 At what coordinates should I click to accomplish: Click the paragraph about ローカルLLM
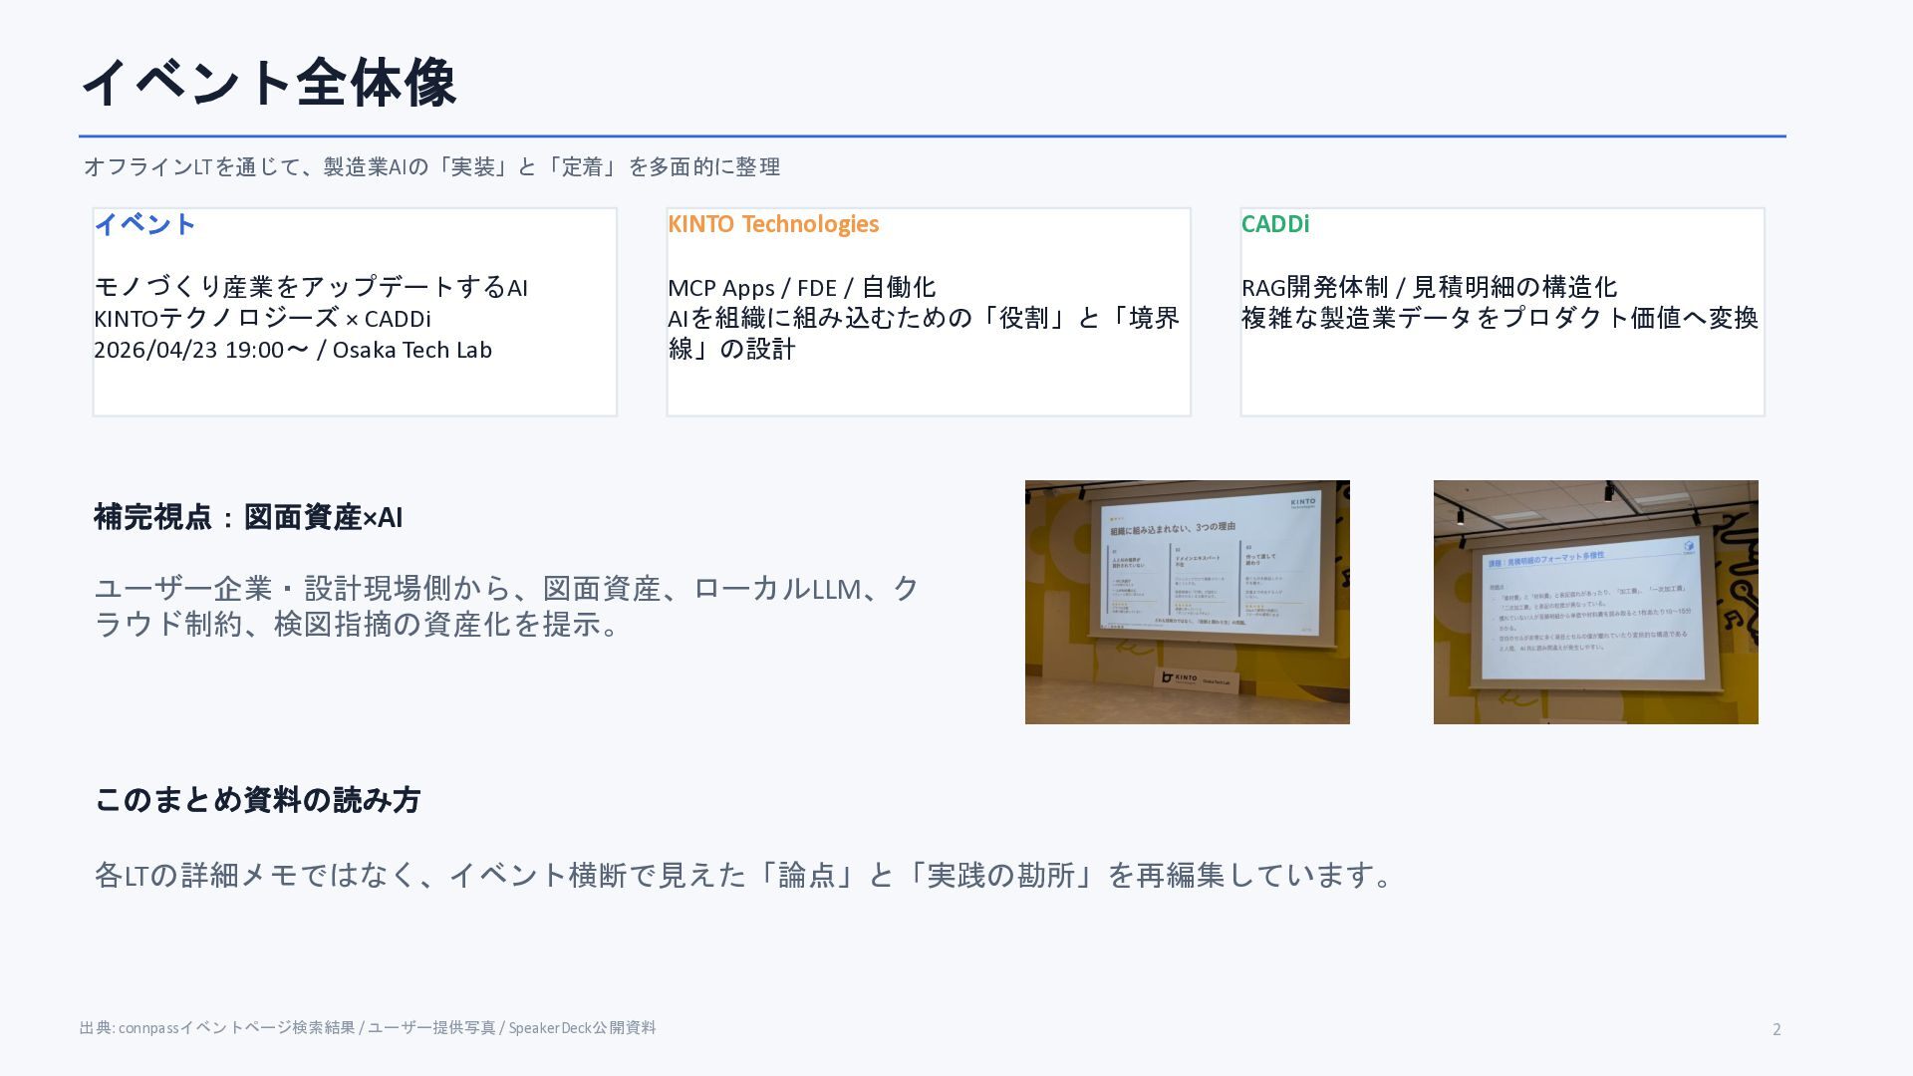(505, 606)
